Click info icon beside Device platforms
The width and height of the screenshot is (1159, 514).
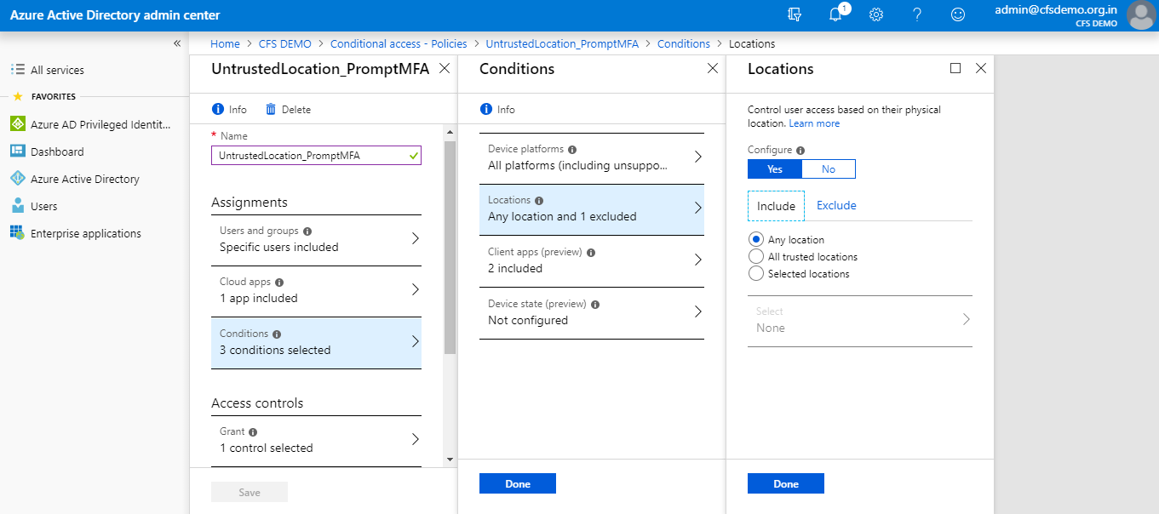pos(572,149)
